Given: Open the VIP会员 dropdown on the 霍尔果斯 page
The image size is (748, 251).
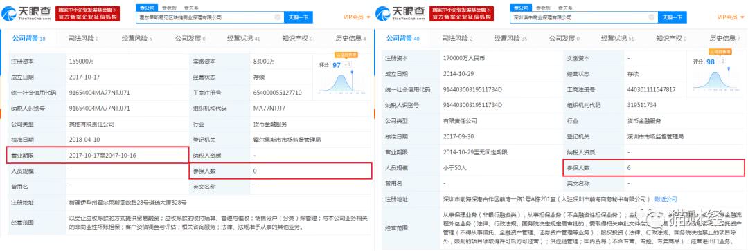Looking at the screenshot, I should (x=357, y=17).
